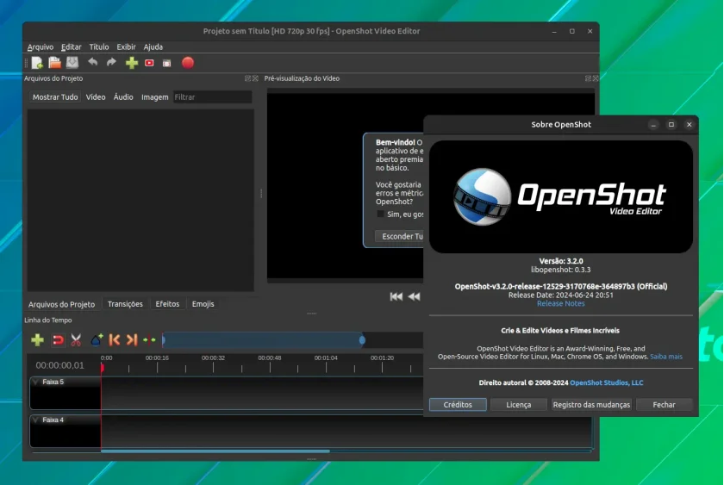Collapse the Faixa 5 track chevron
724x485 pixels.
(x=35, y=382)
